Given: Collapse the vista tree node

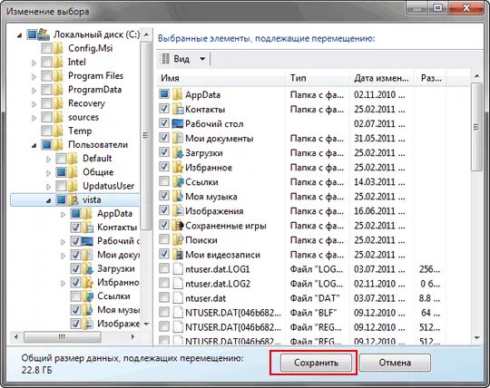Looking at the screenshot, I should coord(49,200).
